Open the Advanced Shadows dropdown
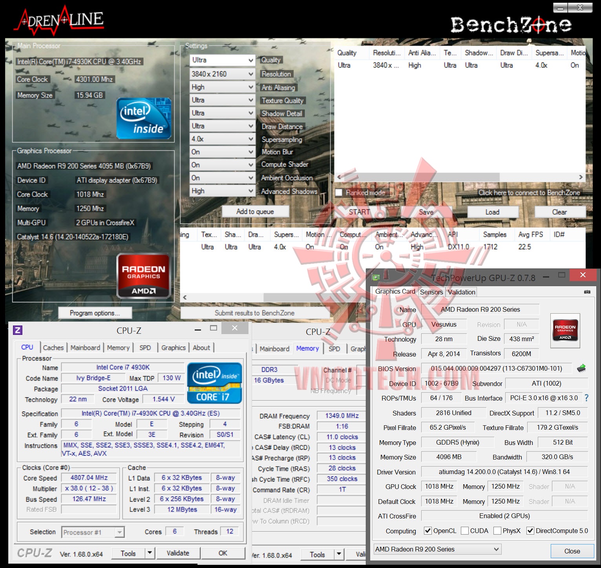Screen dimensions: 601x568 223,191
